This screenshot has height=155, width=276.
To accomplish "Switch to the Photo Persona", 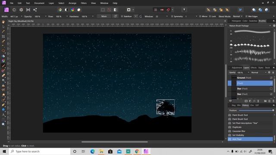I will point(6,9).
